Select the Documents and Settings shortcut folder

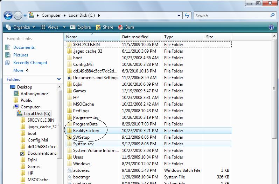[95, 78]
